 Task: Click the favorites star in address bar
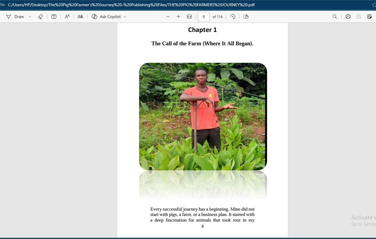coord(374,5)
